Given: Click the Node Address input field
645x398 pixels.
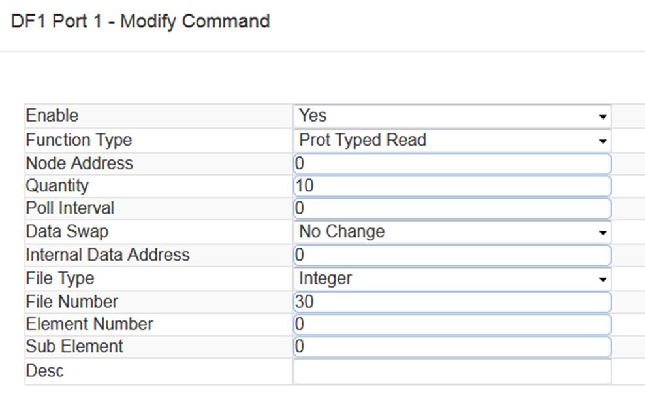Looking at the screenshot, I should click(452, 164).
